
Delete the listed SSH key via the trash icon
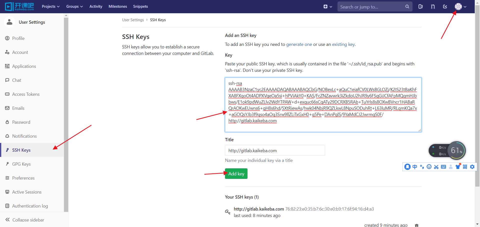pyautogui.click(x=416, y=225)
